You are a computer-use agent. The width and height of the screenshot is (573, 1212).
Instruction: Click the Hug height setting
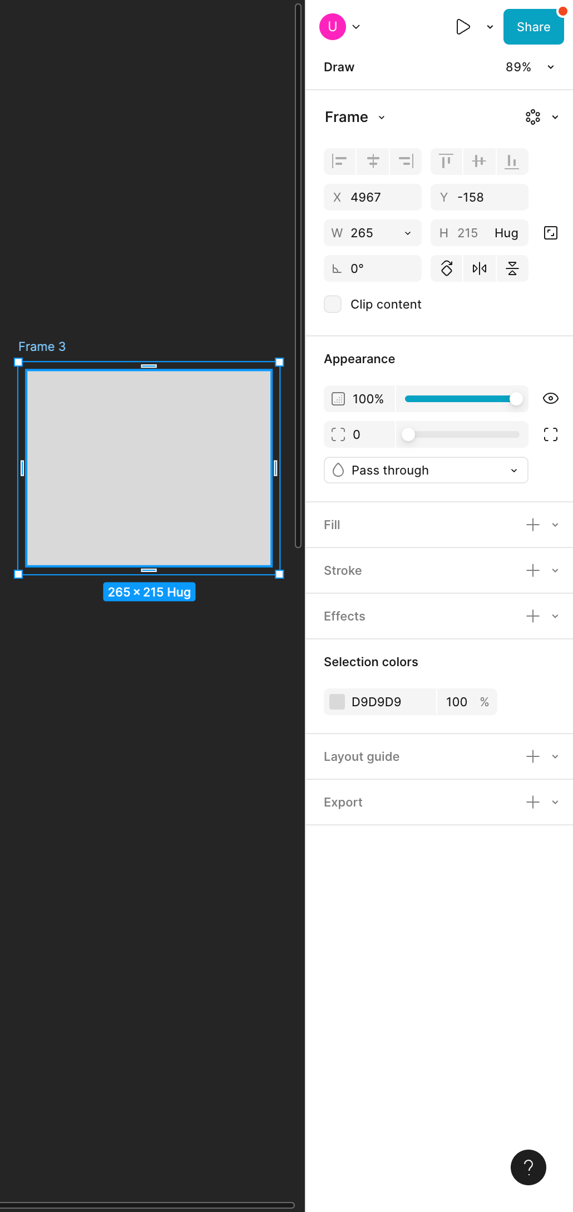coord(506,233)
